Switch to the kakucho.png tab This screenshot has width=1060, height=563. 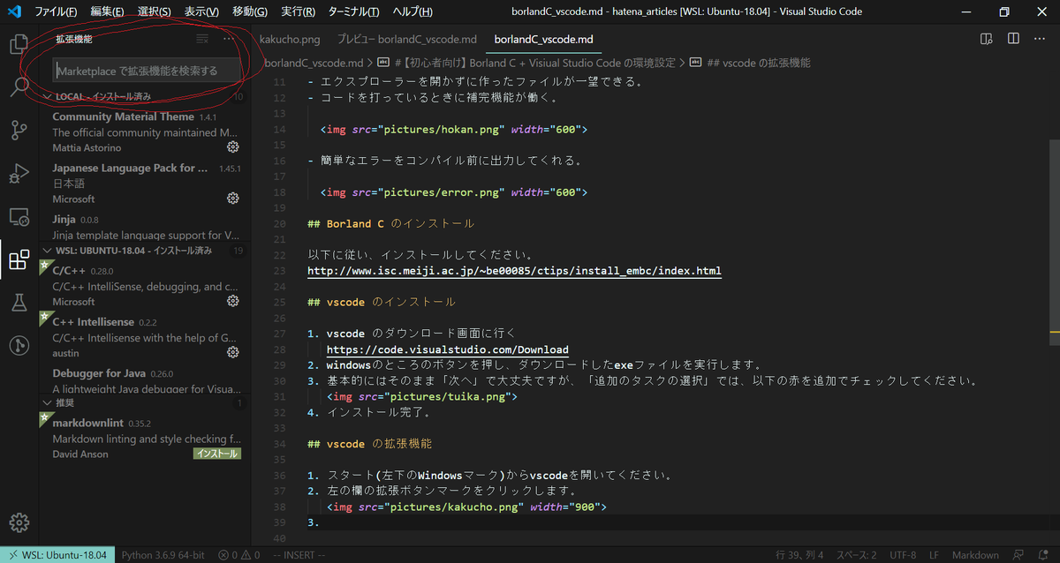pyautogui.click(x=290, y=40)
